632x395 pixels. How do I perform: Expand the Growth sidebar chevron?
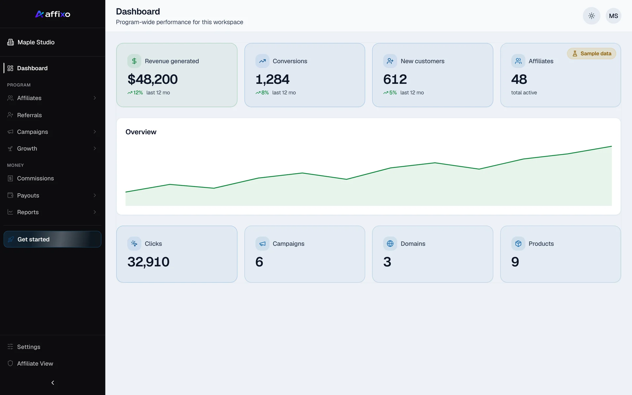pyautogui.click(x=95, y=148)
